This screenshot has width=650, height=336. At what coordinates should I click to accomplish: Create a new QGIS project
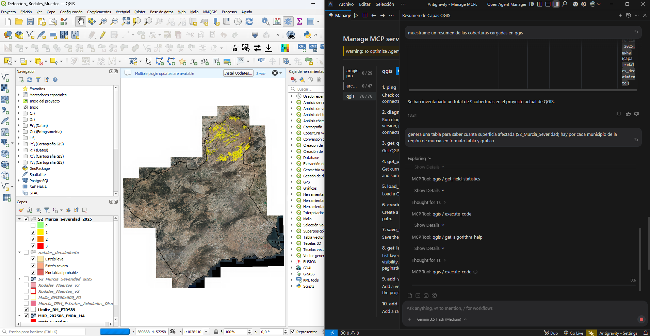(8, 21)
